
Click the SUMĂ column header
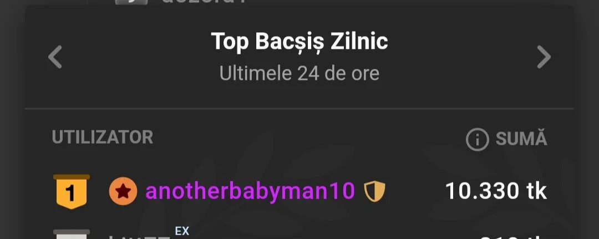521,139
